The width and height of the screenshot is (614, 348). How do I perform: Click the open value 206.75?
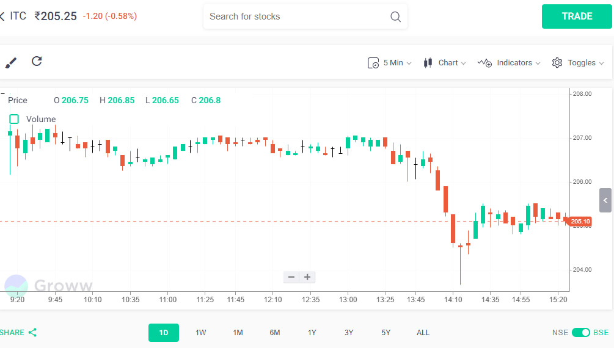[x=75, y=100]
